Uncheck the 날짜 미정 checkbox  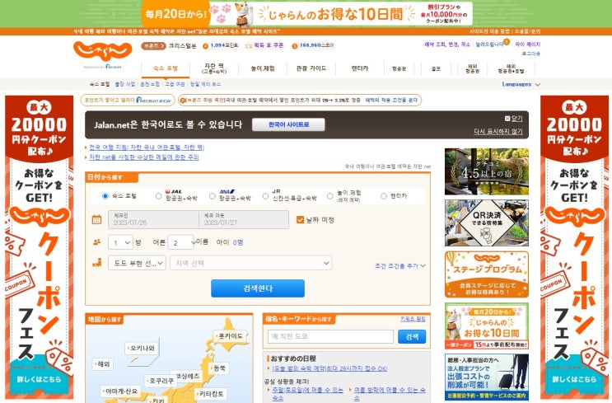coord(300,220)
